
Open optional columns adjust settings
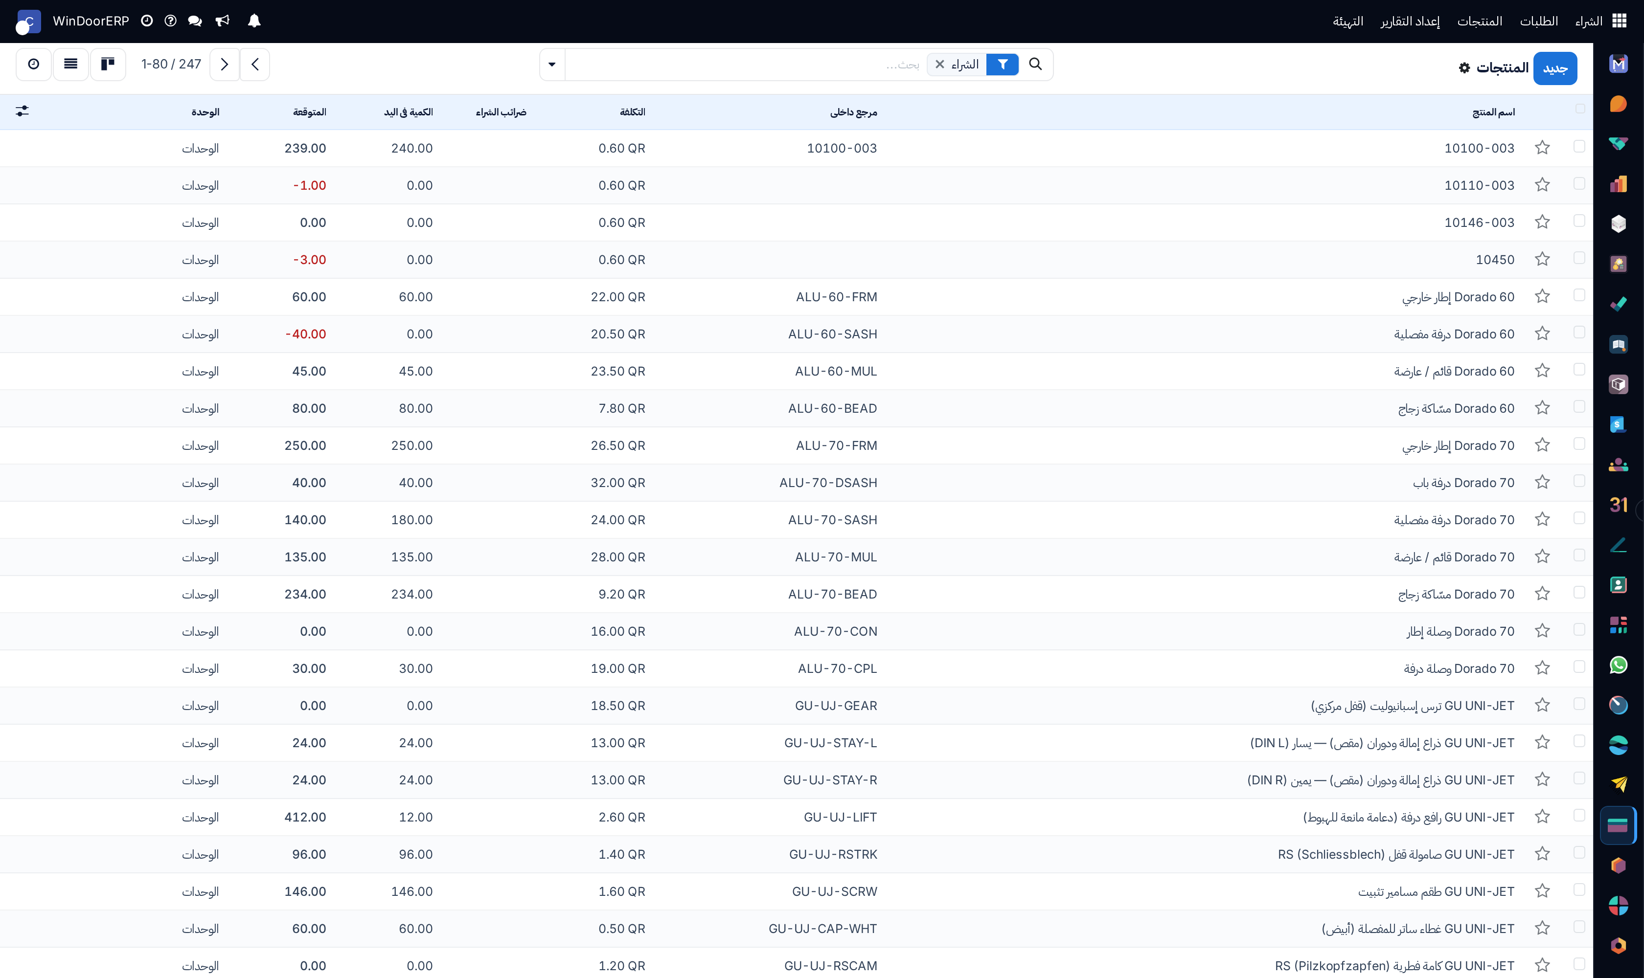click(x=23, y=111)
